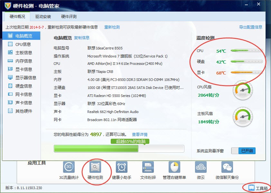Click the 硬盘 temperature bar
Image resolution: width=271 pixels, height=193 pixels.
tap(247, 62)
